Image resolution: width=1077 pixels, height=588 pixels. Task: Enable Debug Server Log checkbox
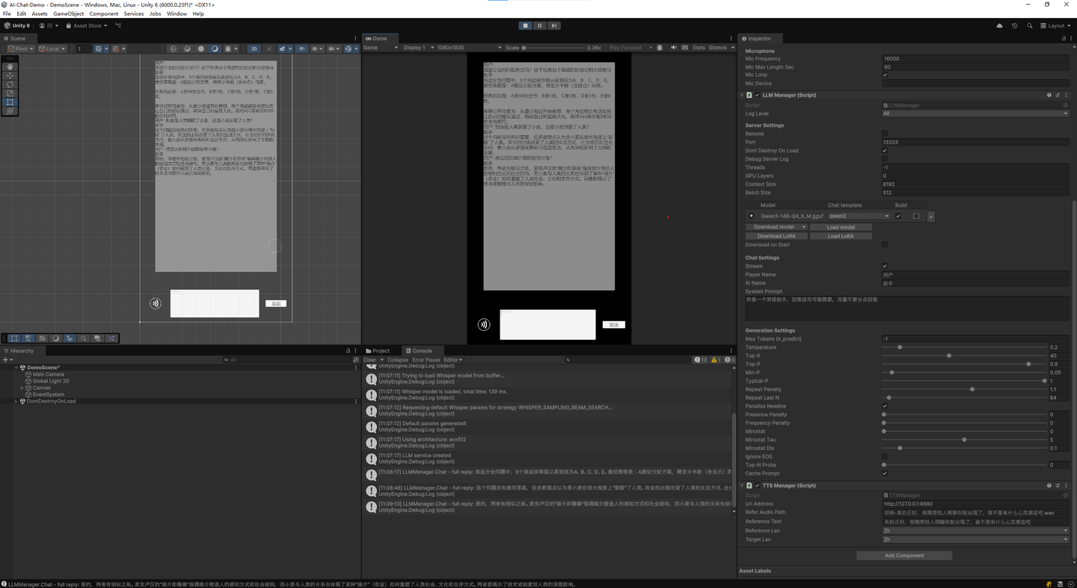click(886, 159)
